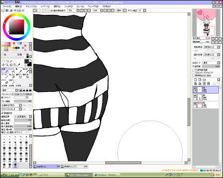Open the 描画品質 quality dropdown

(x=23, y=117)
